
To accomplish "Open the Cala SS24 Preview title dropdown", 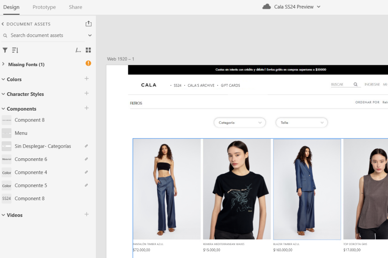I will pyautogui.click(x=319, y=7).
